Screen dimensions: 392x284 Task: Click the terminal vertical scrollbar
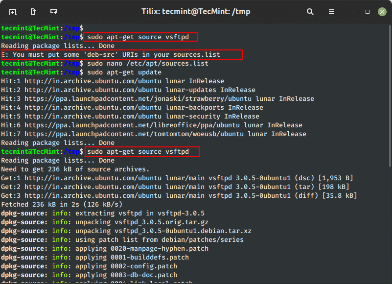point(390,96)
